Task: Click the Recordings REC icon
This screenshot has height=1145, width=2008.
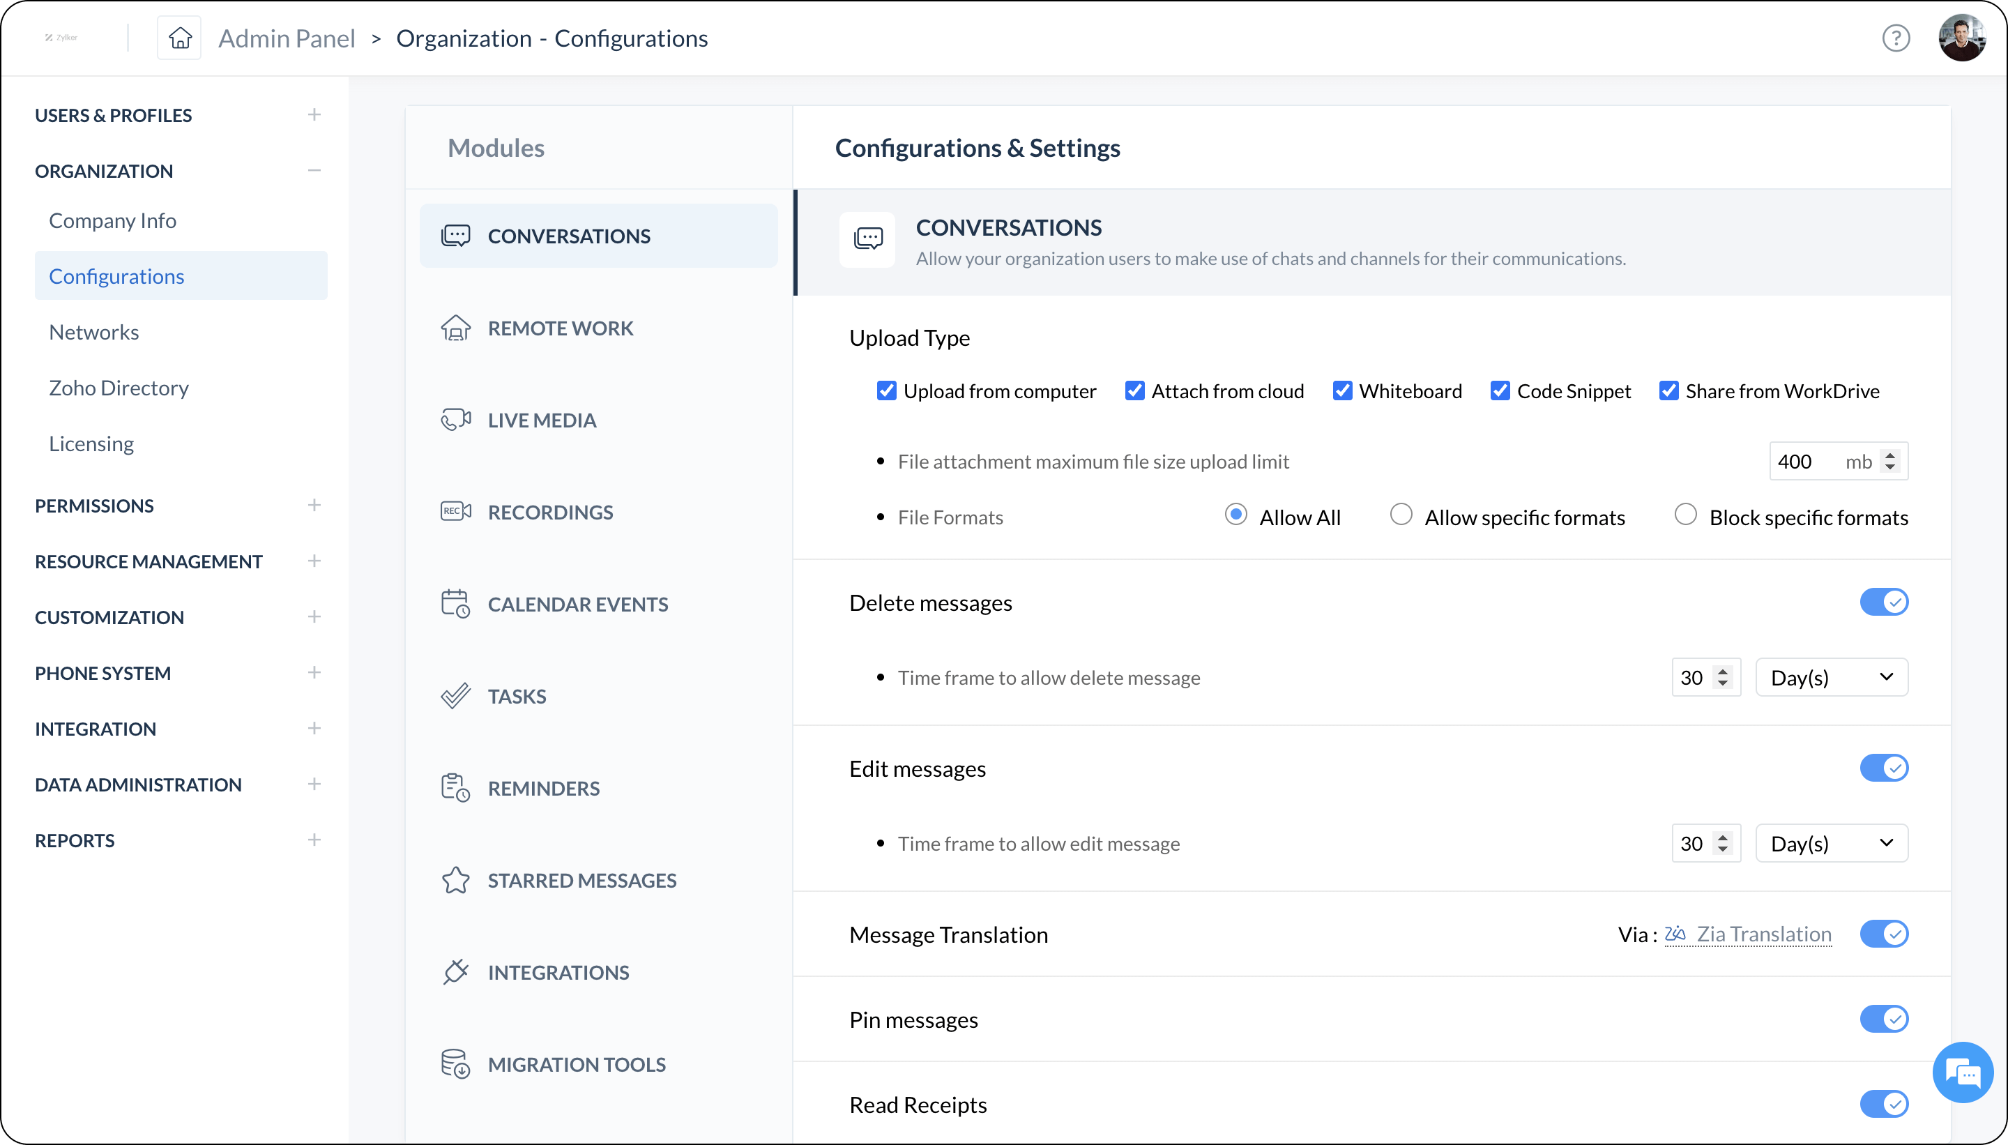Action: [x=455, y=512]
